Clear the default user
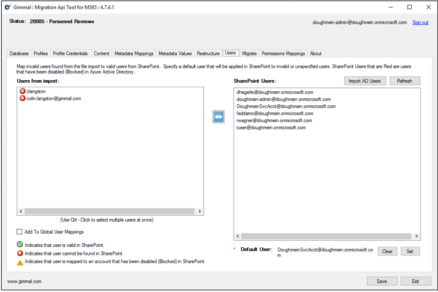The image size is (438, 292). pyautogui.click(x=387, y=251)
